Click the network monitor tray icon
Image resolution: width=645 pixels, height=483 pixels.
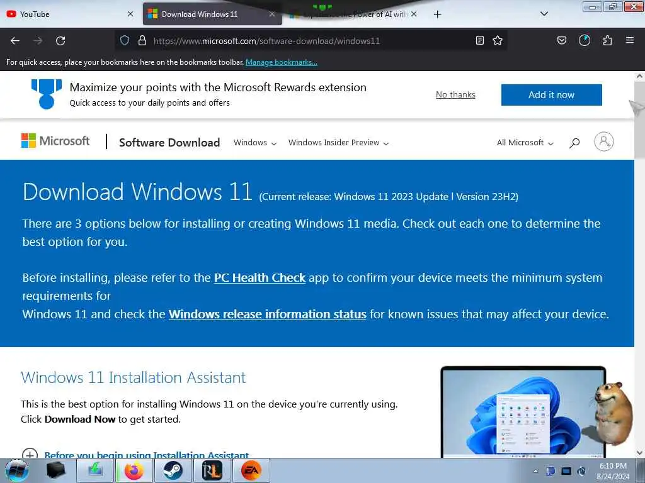[566, 471]
